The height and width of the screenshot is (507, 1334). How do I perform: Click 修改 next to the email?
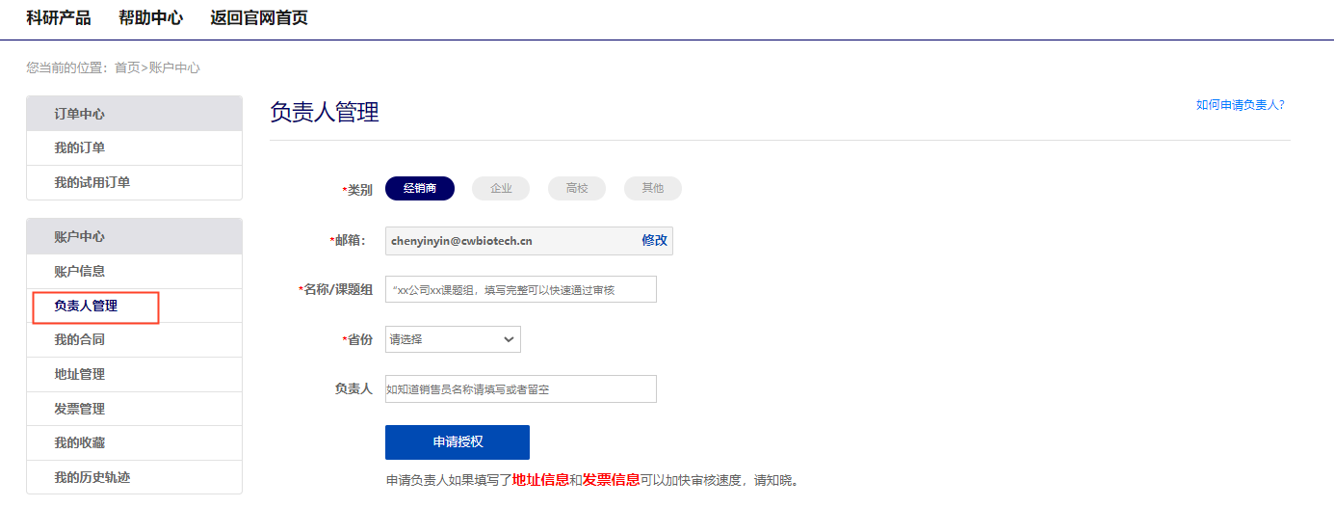click(654, 241)
